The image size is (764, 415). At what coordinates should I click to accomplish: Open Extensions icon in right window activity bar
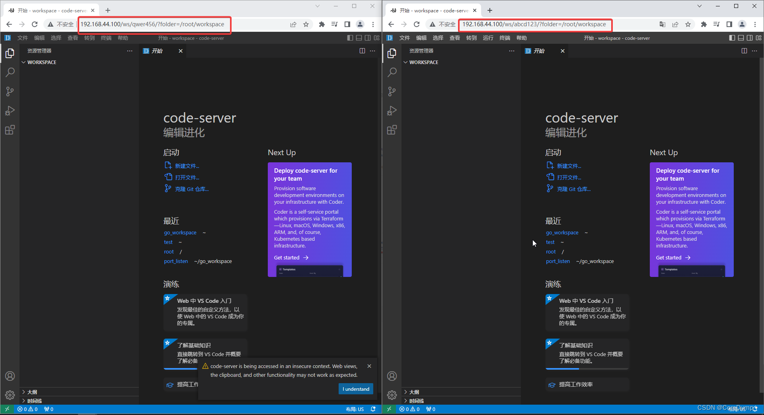click(x=392, y=130)
